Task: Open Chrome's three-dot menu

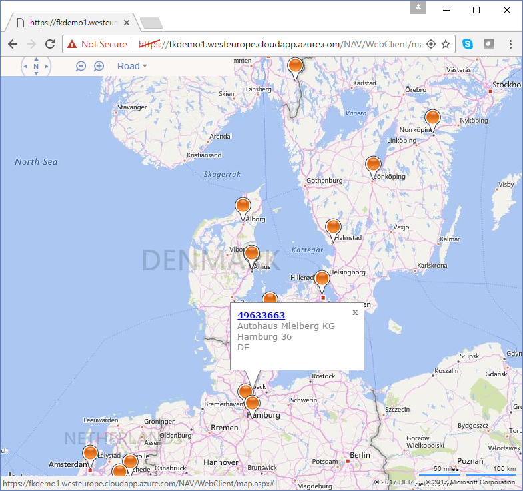Action: coord(510,44)
